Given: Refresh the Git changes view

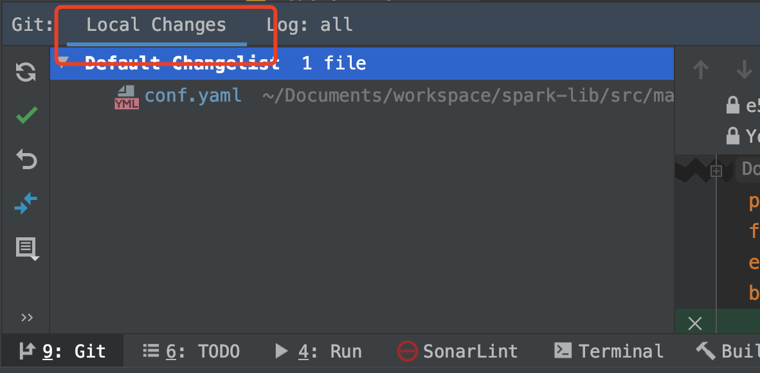Looking at the screenshot, I should (25, 72).
